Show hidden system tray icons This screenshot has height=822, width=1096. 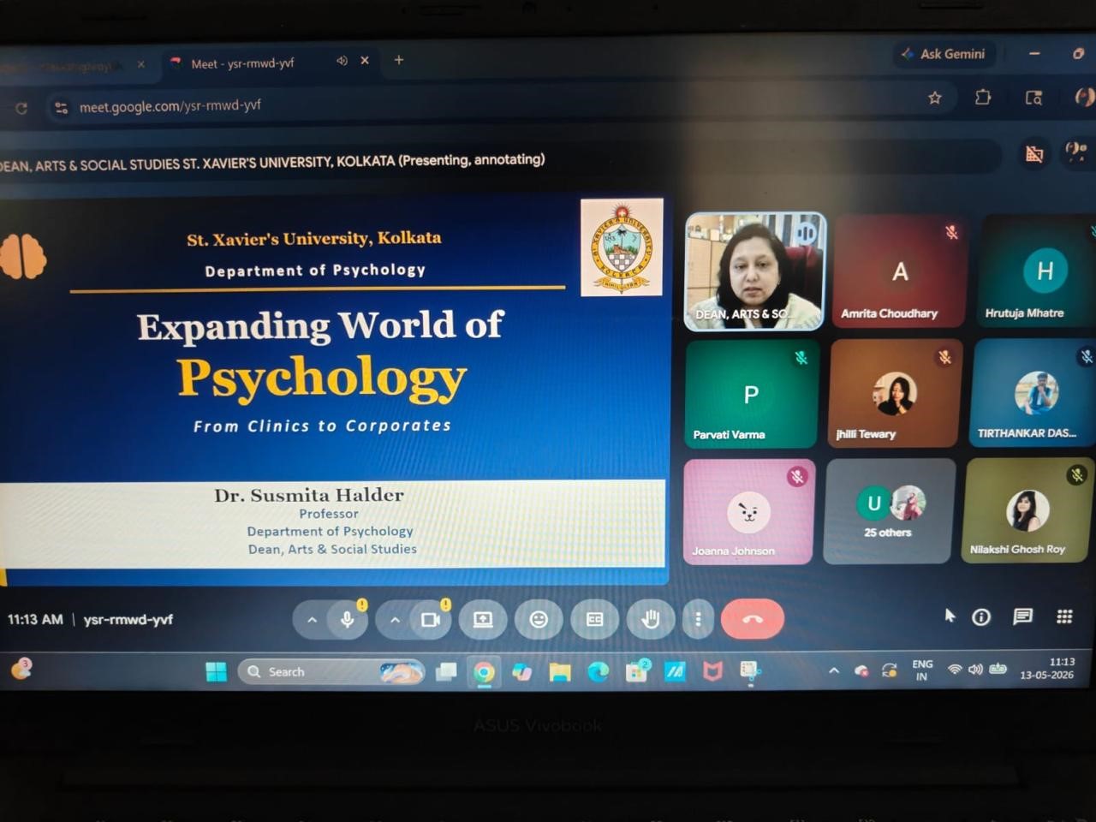point(834,670)
